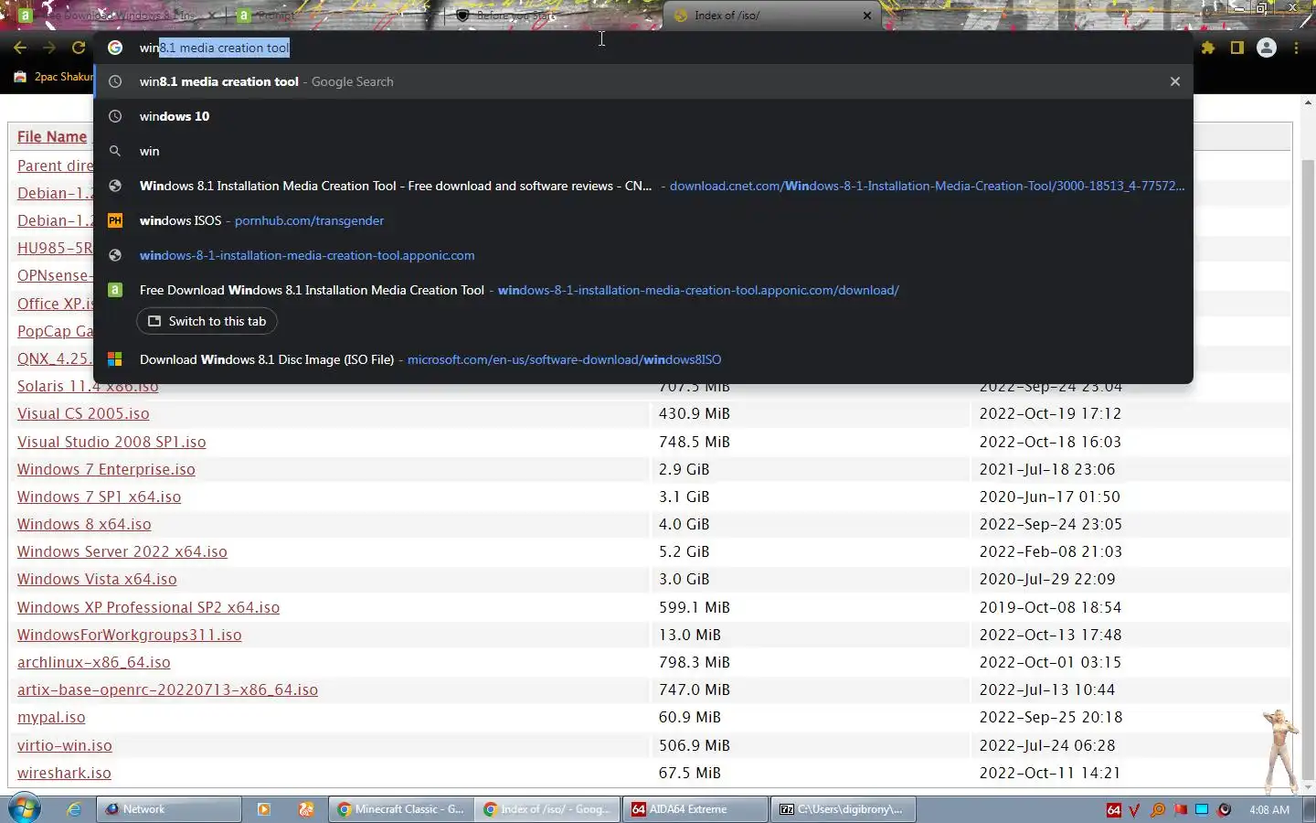Click the forward navigation arrow
Image resolution: width=1316 pixels, height=823 pixels.
click(49, 48)
